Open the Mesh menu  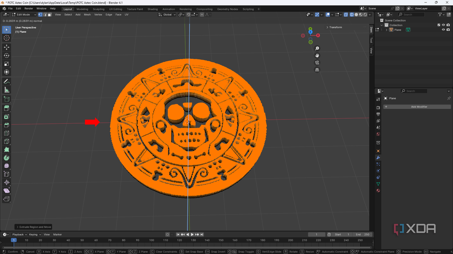87,15
